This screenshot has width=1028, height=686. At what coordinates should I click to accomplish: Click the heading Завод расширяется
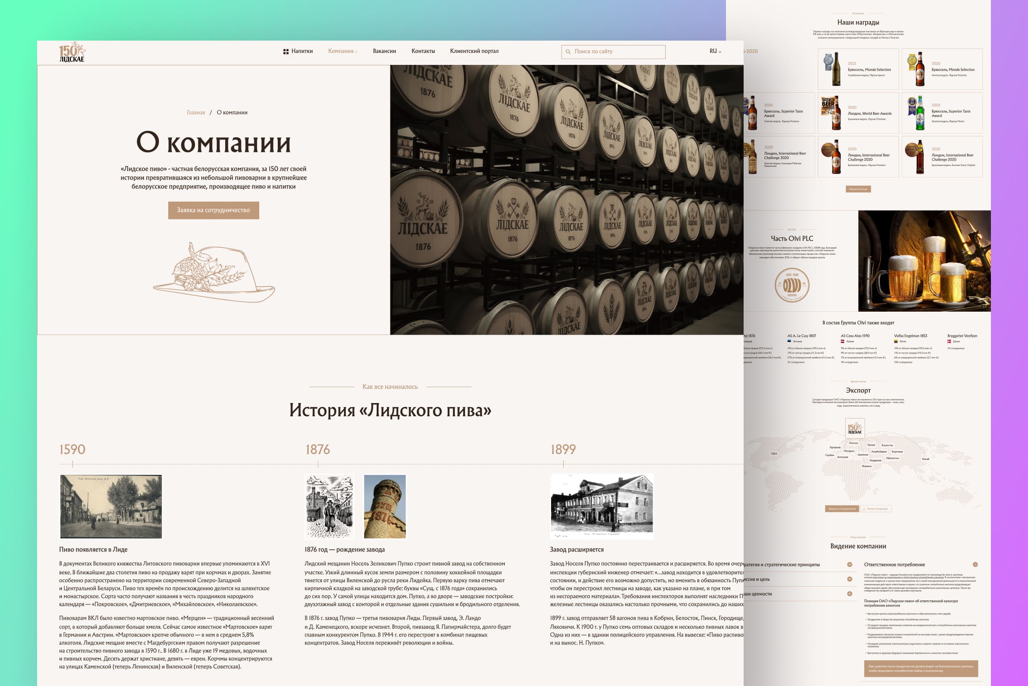click(x=577, y=550)
